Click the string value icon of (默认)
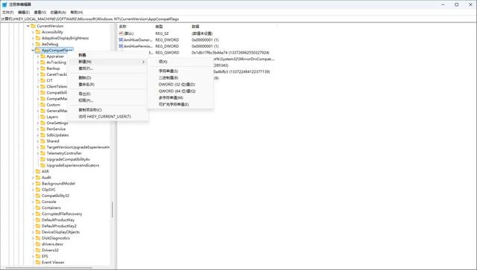 121,33
